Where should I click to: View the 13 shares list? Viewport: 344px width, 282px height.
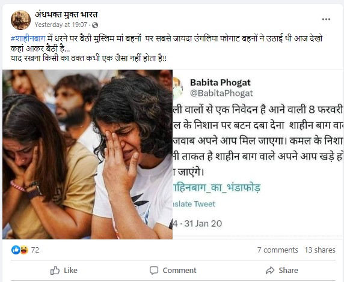click(x=320, y=250)
